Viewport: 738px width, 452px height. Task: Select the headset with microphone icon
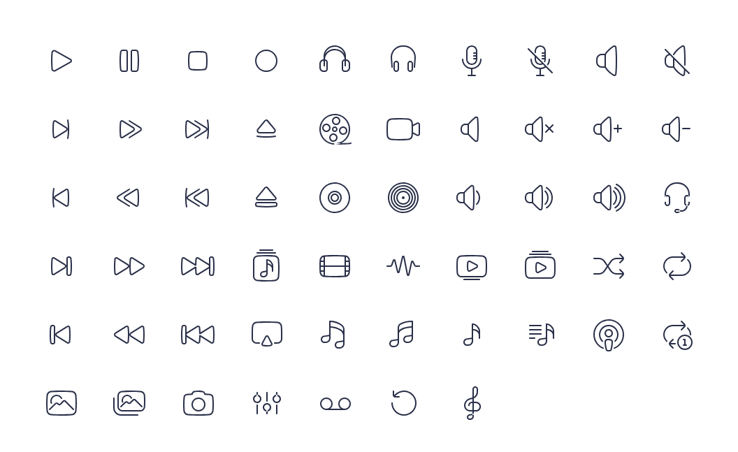pyautogui.click(x=677, y=198)
